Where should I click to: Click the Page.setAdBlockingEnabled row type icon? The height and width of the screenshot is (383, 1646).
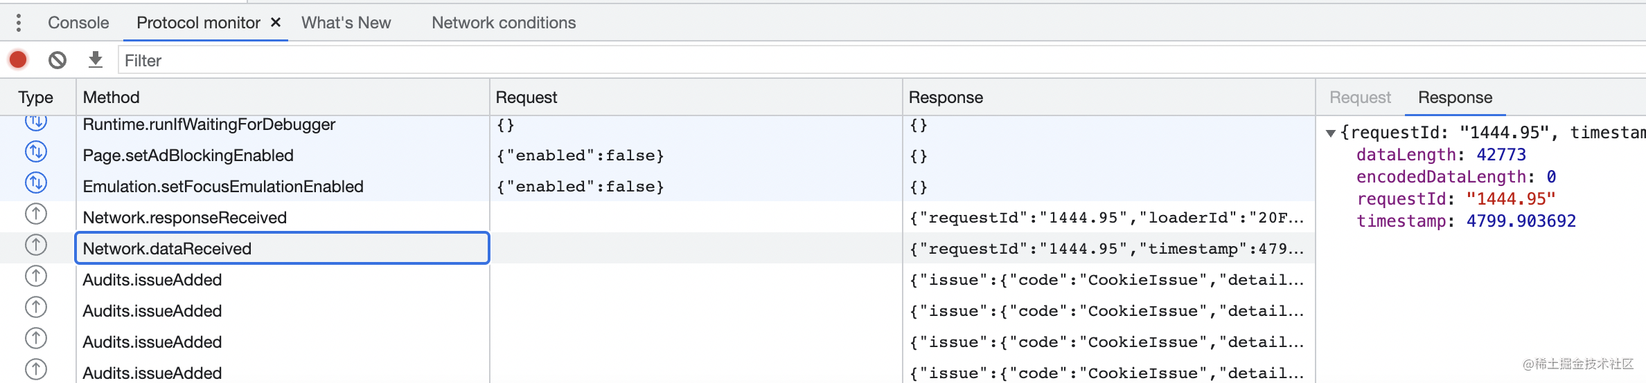36,151
